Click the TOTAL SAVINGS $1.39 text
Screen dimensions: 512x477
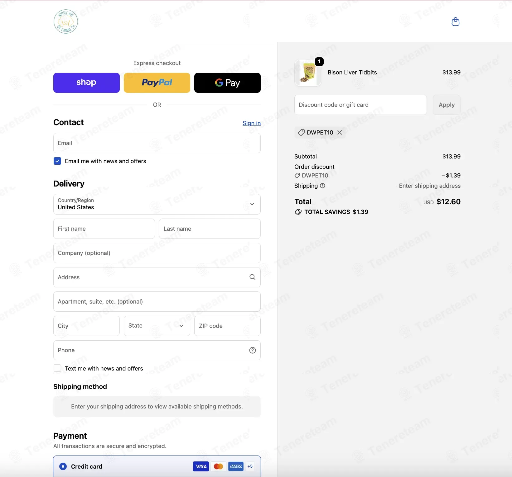pos(336,212)
